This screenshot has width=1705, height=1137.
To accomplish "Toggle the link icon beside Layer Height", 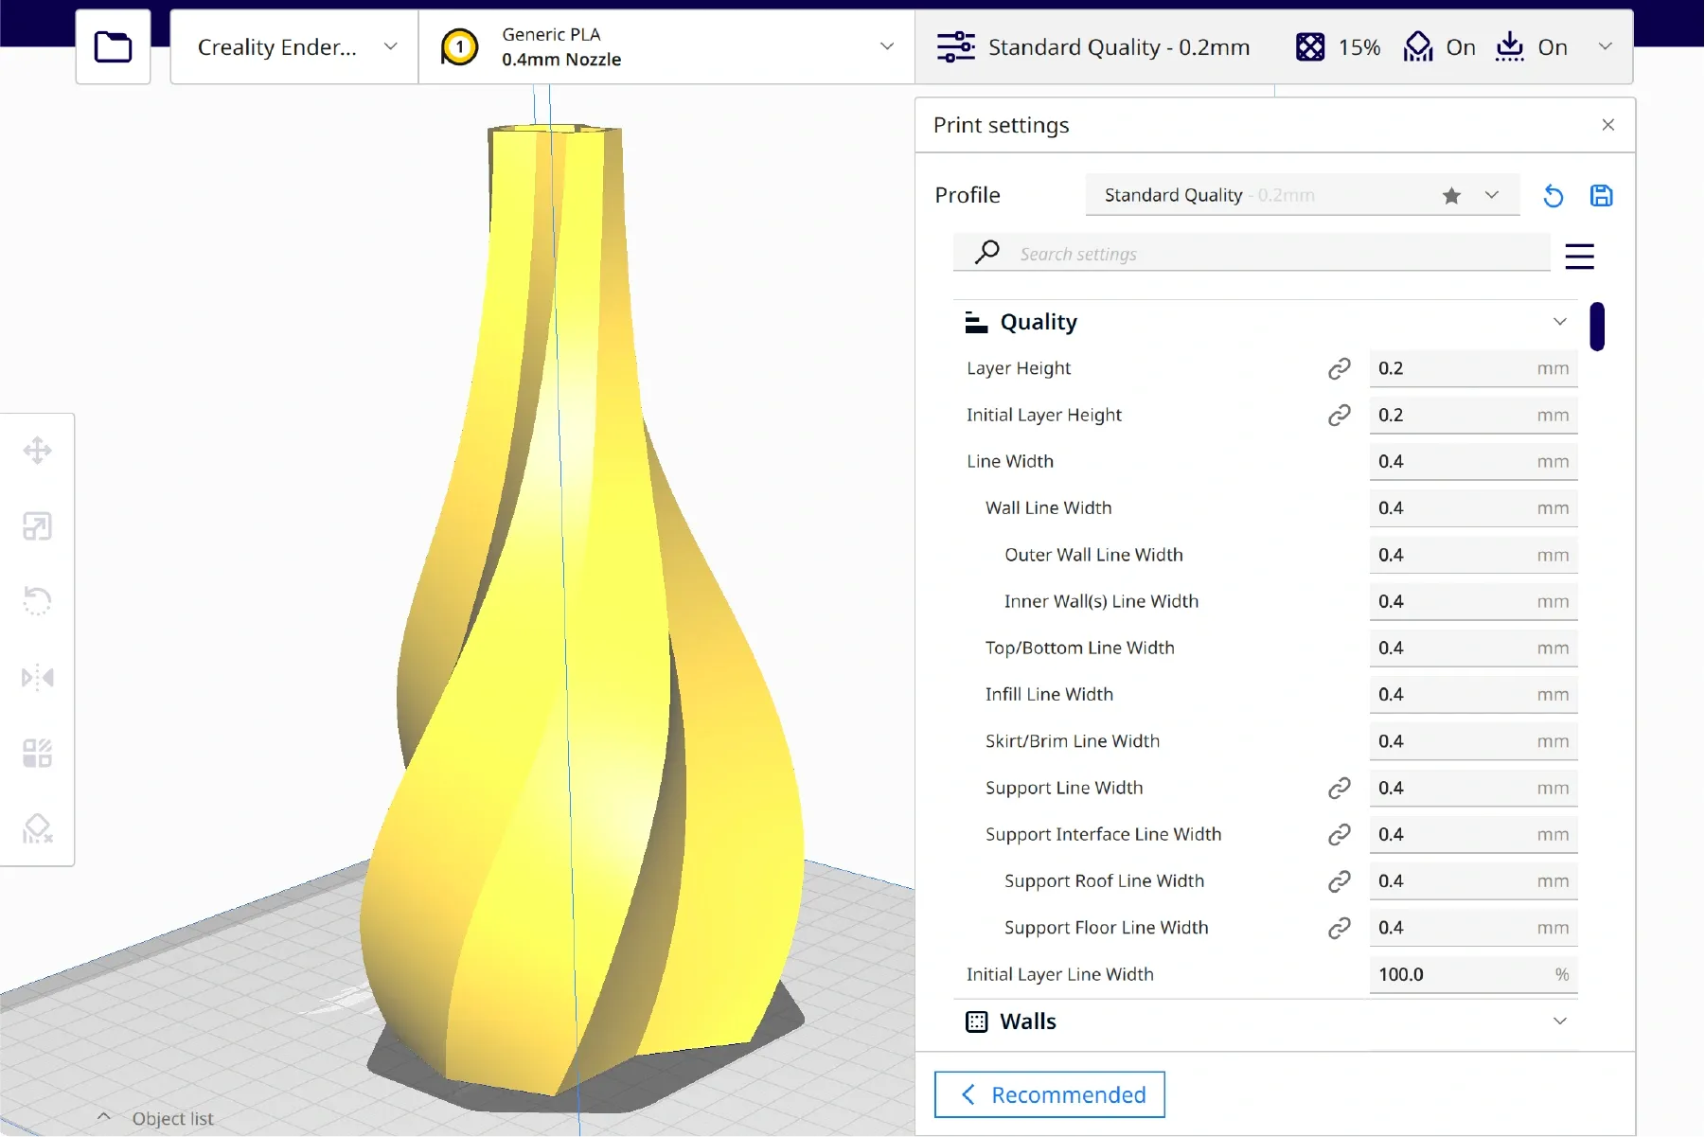I will pos(1339,368).
